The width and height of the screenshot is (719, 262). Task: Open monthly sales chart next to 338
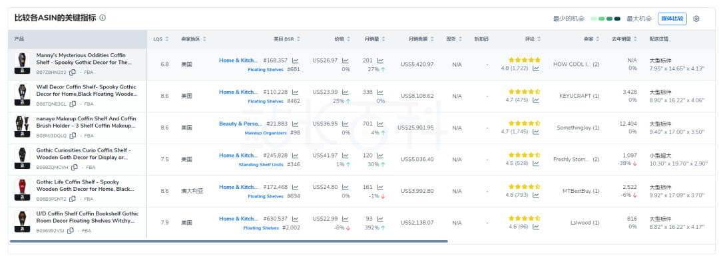click(x=380, y=92)
